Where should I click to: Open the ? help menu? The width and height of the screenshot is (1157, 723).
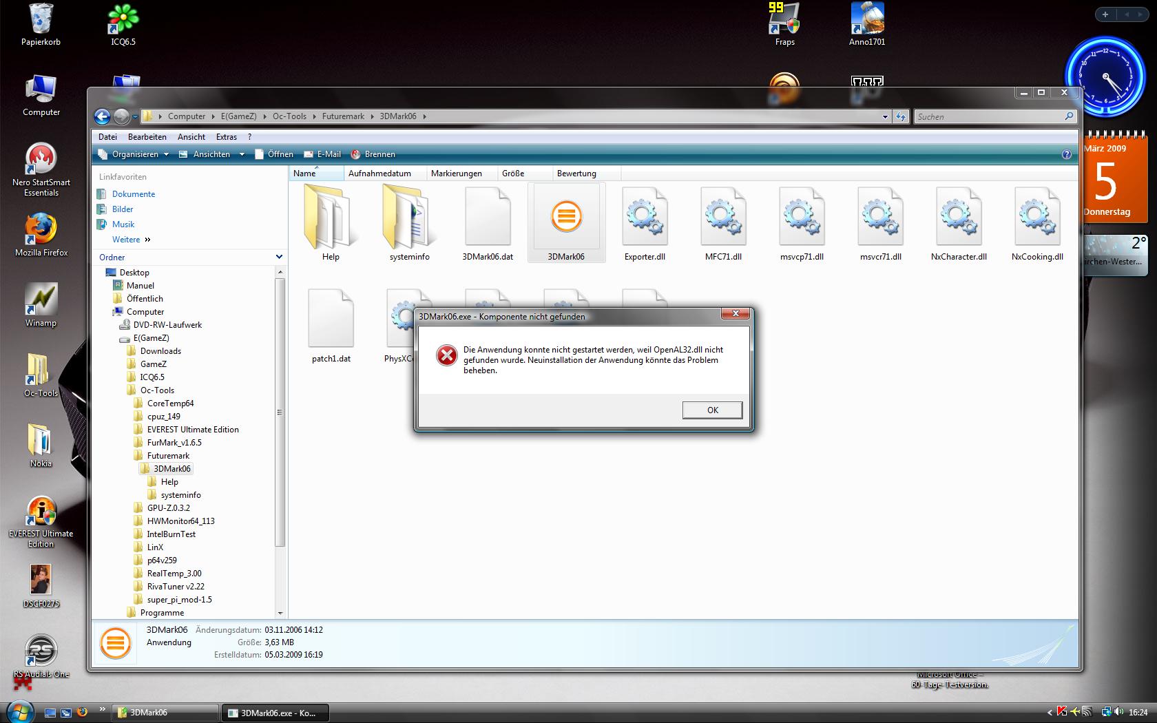coord(250,136)
